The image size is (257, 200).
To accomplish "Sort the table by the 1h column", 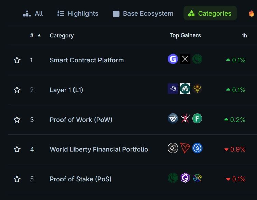I will pyautogui.click(x=244, y=36).
